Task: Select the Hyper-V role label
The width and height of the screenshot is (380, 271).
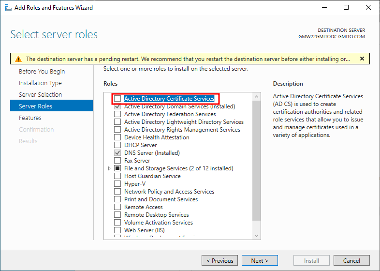Action: (135, 184)
